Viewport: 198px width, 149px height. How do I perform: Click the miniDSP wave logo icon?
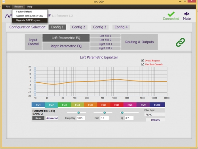[x=8, y=16]
